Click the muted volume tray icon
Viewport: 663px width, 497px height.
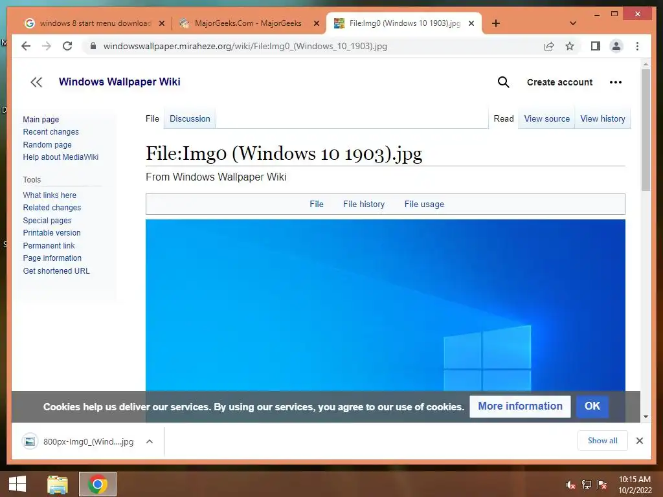pyautogui.click(x=570, y=485)
